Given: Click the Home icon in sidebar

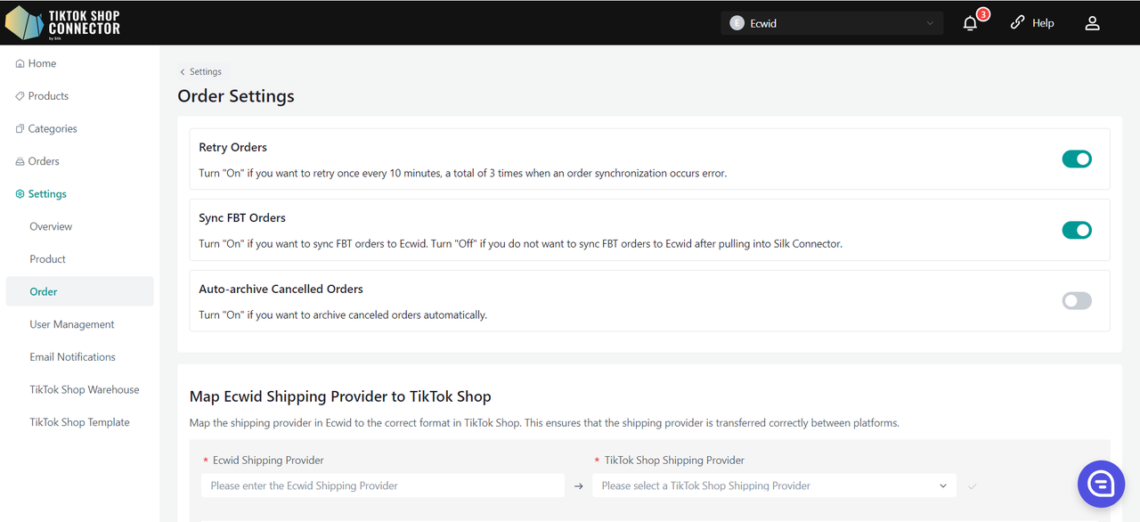Looking at the screenshot, I should click(x=20, y=64).
